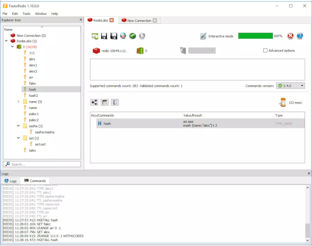This screenshot has width=312, height=246.
Task: Select the New Connection (0) tree item
Action: [31, 35]
